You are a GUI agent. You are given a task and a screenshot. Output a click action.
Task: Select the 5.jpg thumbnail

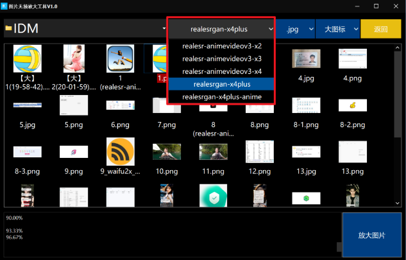pyautogui.click(x=28, y=105)
